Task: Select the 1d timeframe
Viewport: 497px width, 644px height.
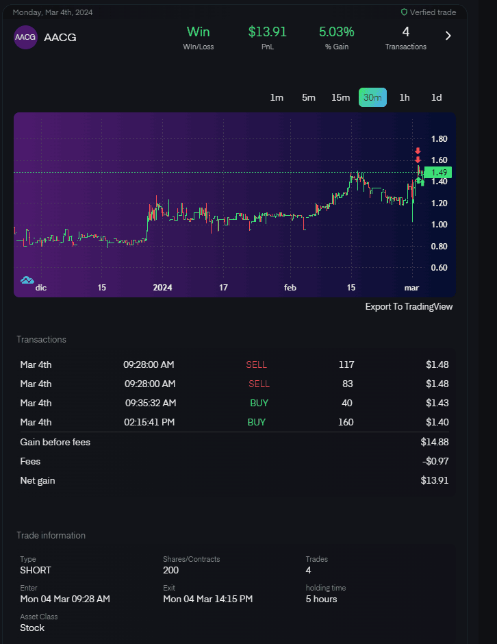Action: pyautogui.click(x=436, y=97)
